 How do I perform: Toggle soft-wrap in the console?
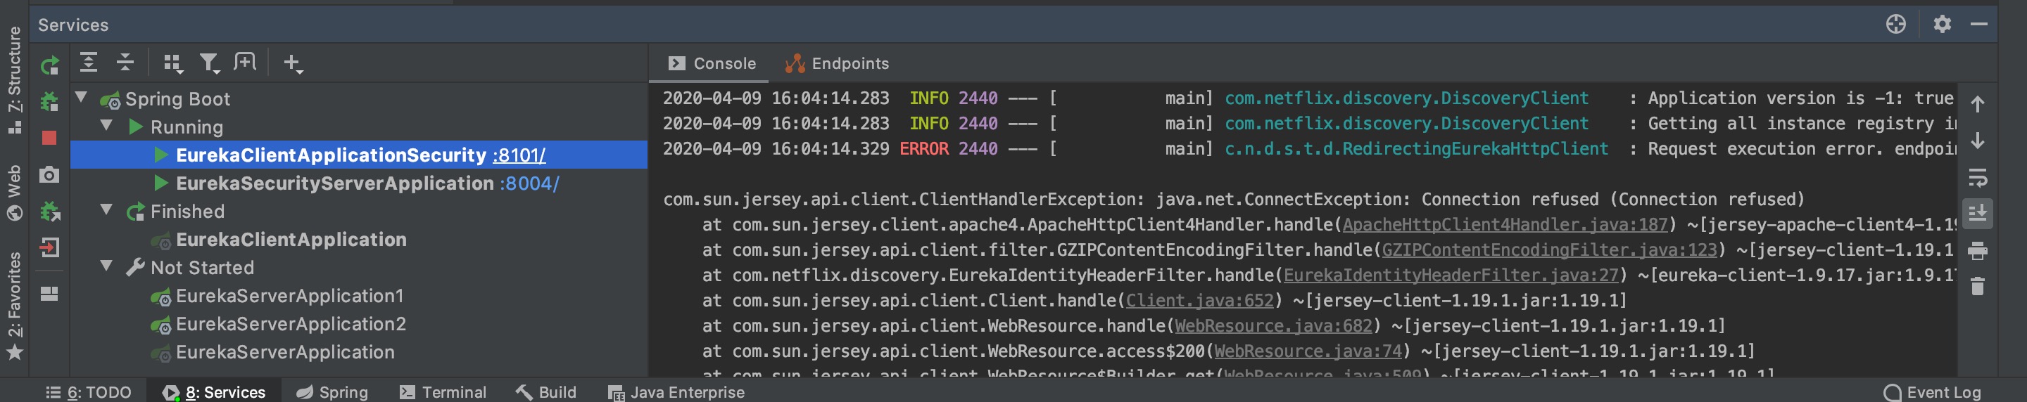coord(1976,179)
